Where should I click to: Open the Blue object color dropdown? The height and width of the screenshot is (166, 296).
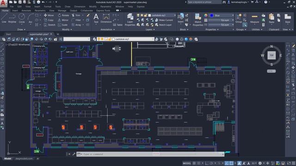222,15
